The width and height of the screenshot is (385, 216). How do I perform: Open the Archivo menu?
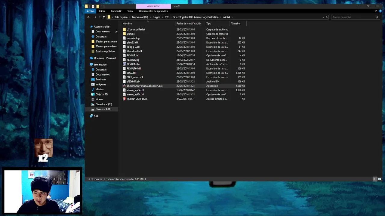point(91,11)
